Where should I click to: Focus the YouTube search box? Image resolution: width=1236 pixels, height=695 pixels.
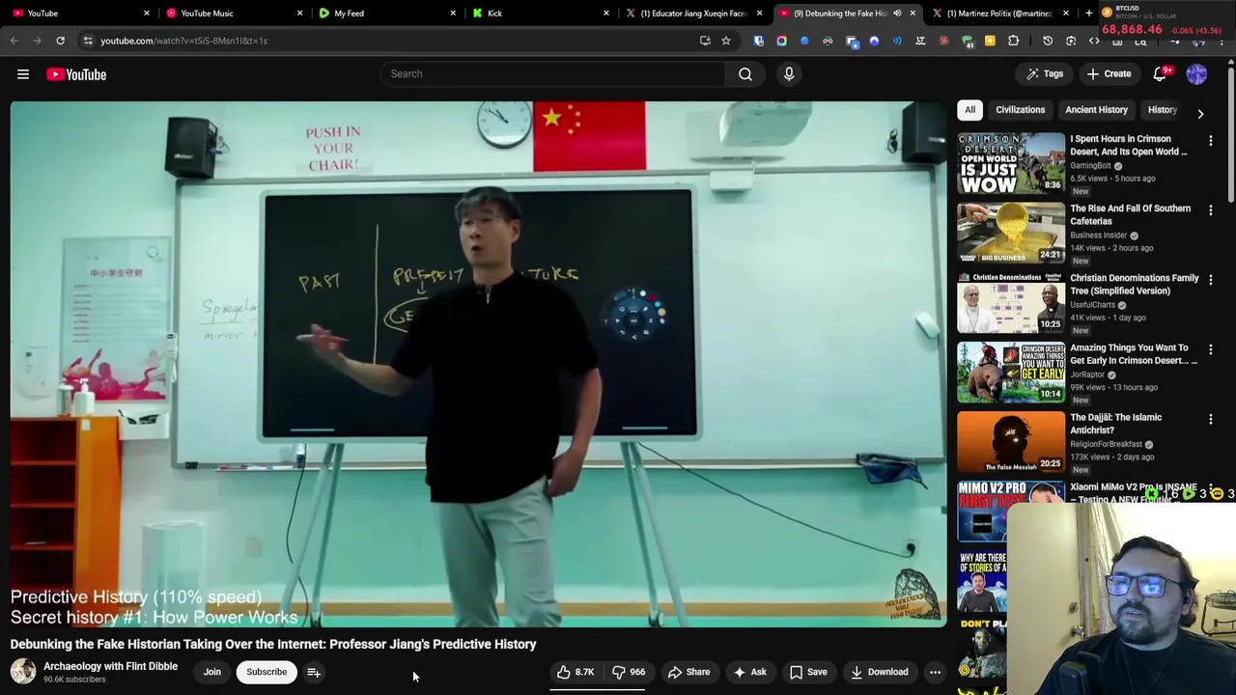coord(552,73)
